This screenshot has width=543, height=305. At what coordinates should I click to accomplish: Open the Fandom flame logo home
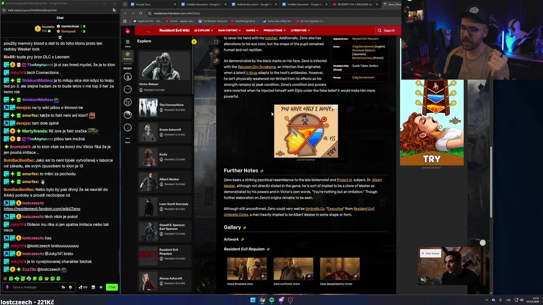[128, 30]
